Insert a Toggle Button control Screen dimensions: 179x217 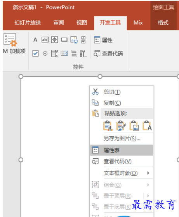click(x=74, y=53)
